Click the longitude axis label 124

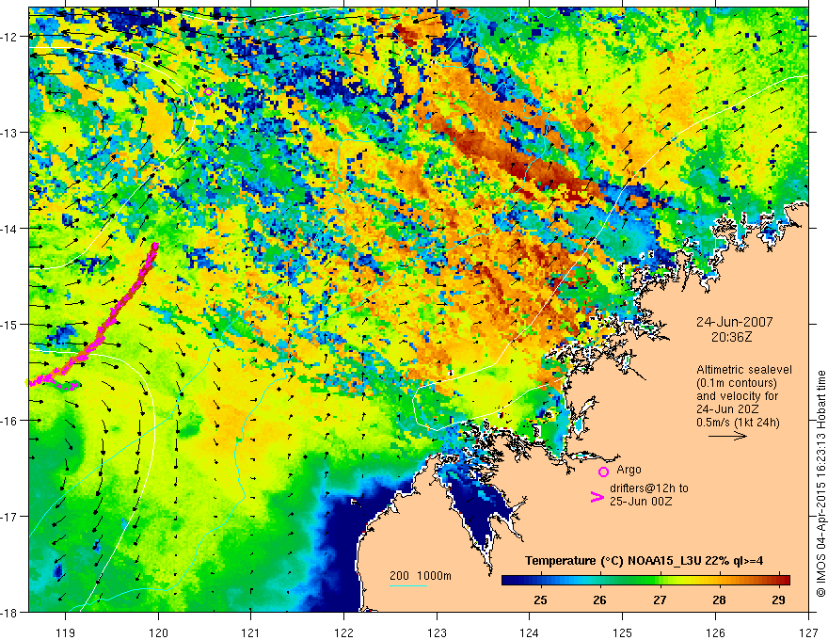(x=530, y=632)
